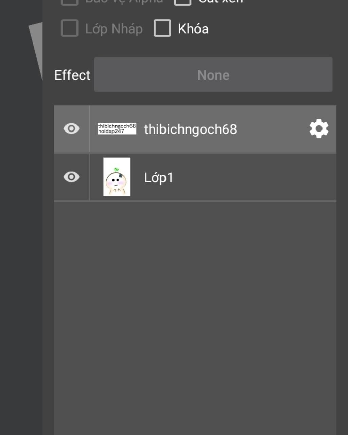Enable the Lớp Nháp checkbox
348x435 pixels.
[x=70, y=28]
